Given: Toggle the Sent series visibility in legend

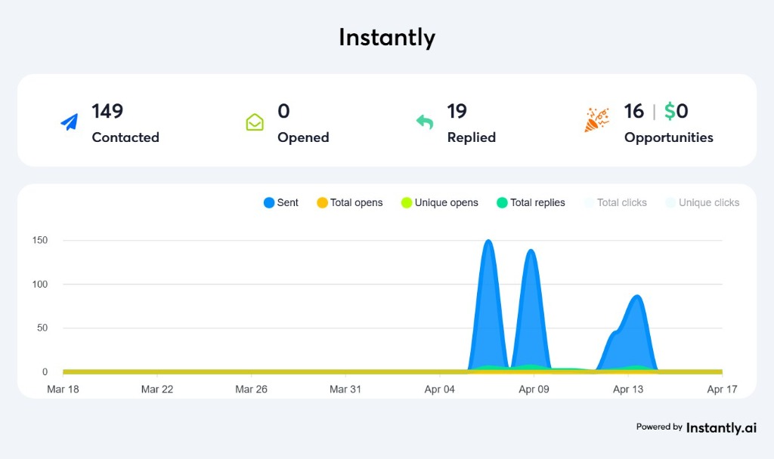Looking at the screenshot, I should coord(280,202).
